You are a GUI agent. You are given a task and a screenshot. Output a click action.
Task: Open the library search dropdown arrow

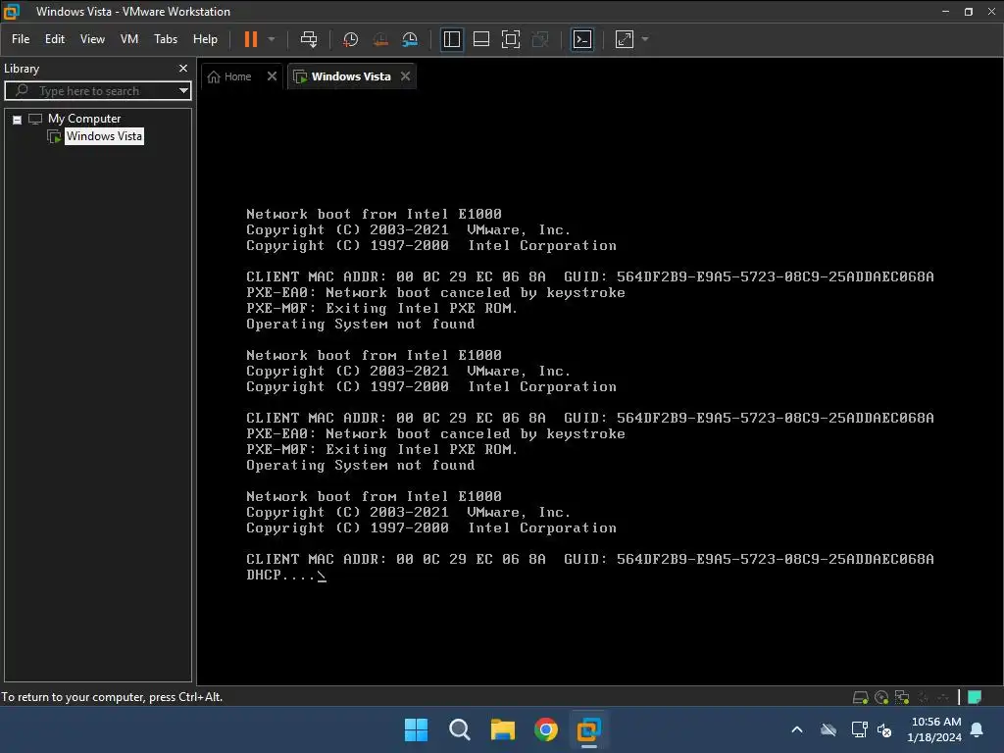tap(183, 91)
